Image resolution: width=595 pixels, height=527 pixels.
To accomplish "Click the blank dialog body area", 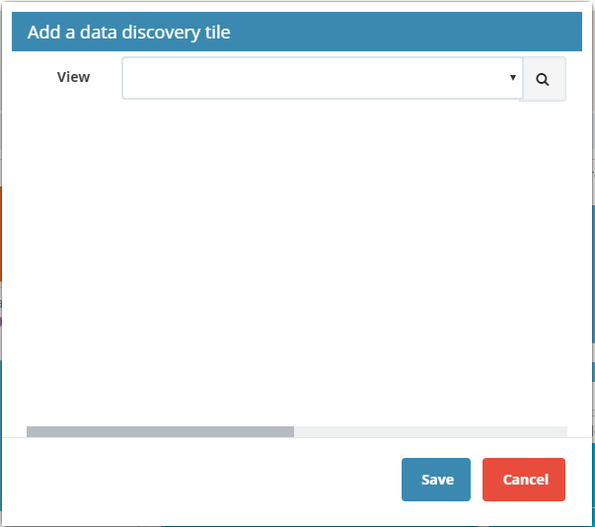I will click(x=297, y=262).
